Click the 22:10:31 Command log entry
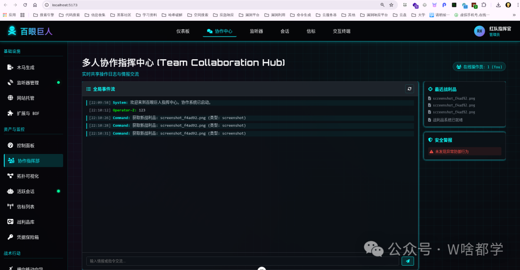Screen dimensions: 520x270 250,133
